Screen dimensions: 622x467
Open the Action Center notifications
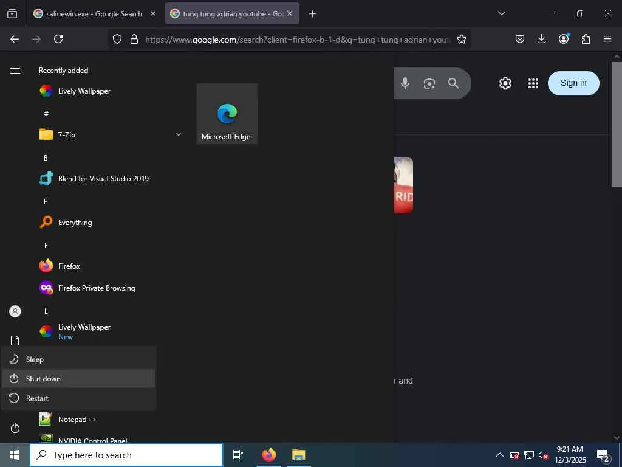point(603,455)
